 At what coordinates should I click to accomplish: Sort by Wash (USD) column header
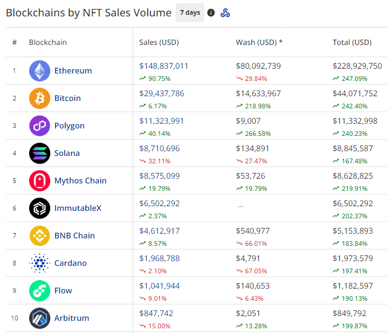point(259,42)
